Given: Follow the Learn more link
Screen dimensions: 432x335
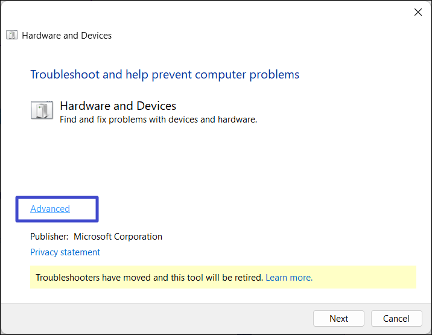Looking at the screenshot, I should [289, 278].
